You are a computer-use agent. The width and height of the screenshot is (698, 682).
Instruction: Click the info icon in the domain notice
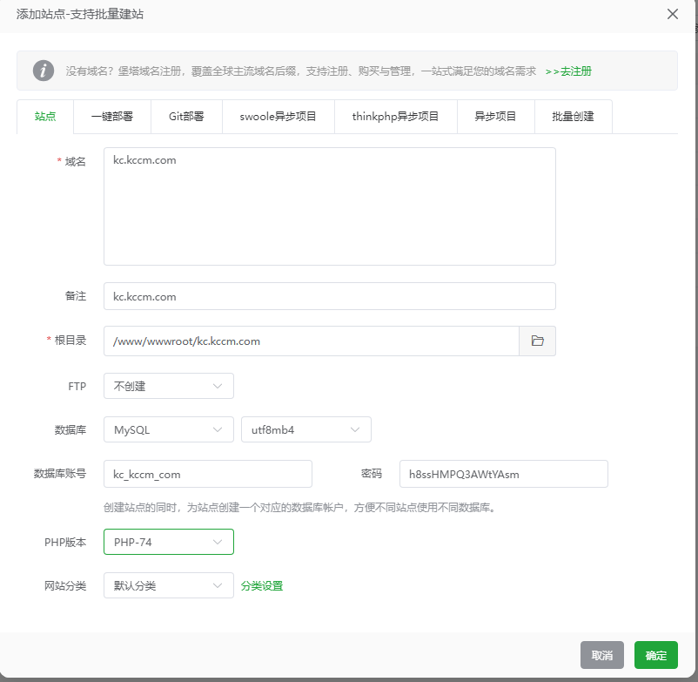click(44, 71)
